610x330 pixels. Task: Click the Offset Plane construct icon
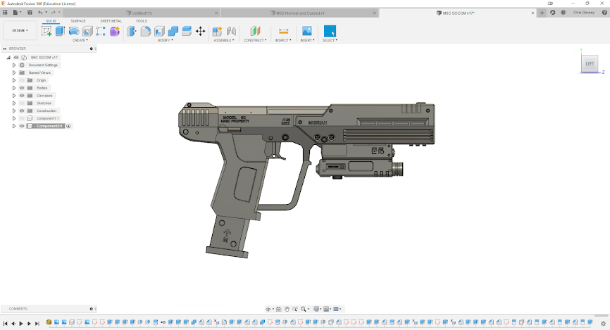(x=255, y=31)
